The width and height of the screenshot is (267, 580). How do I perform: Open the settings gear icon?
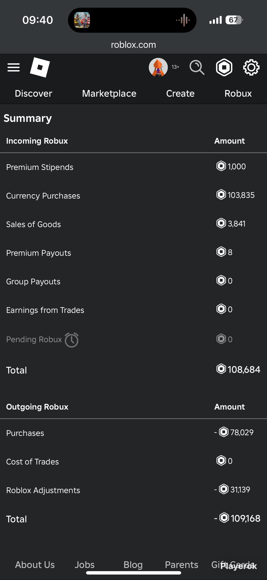pyautogui.click(x=251, y=67)
